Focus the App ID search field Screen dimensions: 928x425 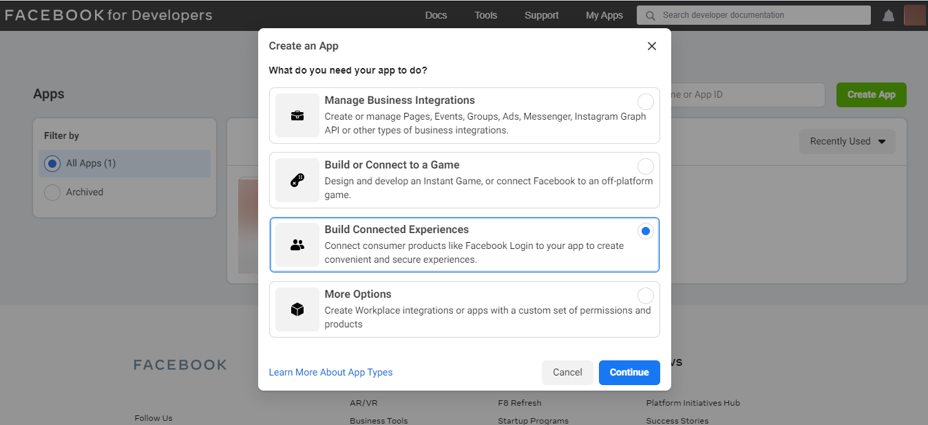[x=748, y=95]
